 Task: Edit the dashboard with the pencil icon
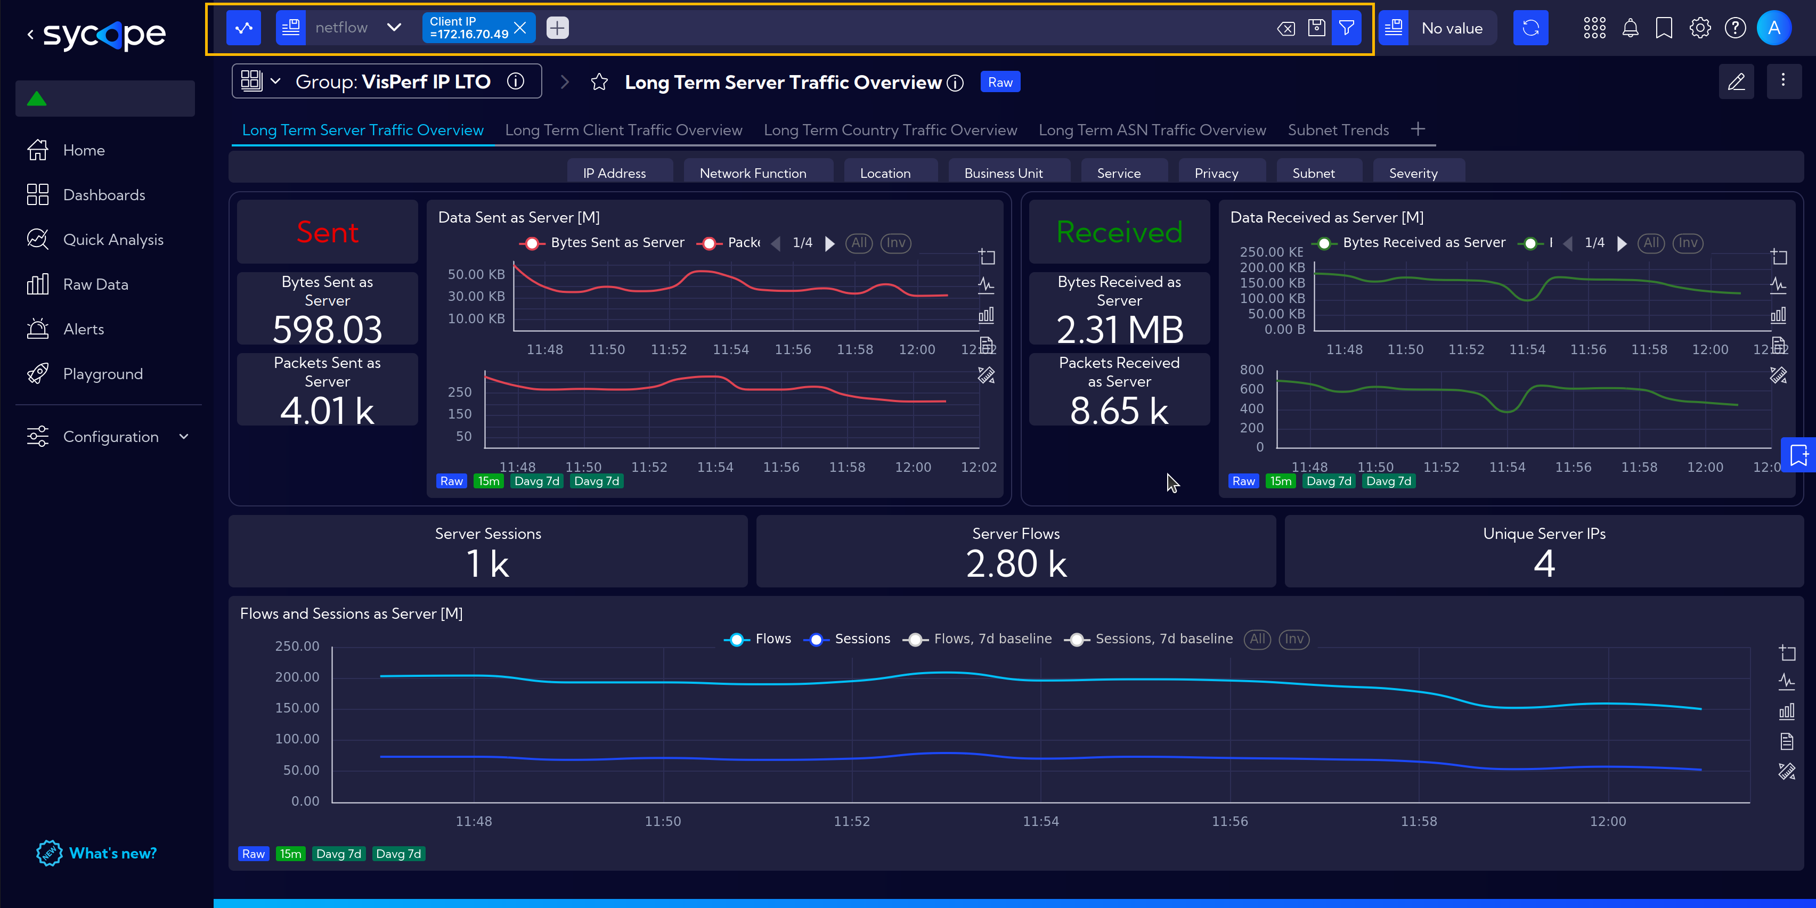(1736, 82)
